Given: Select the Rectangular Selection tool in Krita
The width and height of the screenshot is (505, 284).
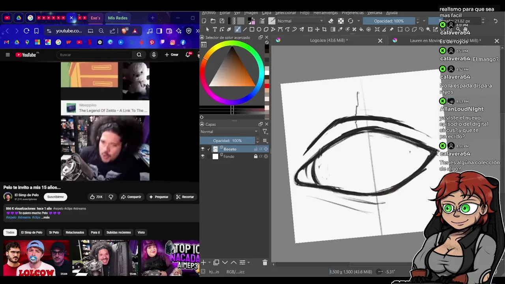Looking at the screenshot, I should click(x=400, y=29).
